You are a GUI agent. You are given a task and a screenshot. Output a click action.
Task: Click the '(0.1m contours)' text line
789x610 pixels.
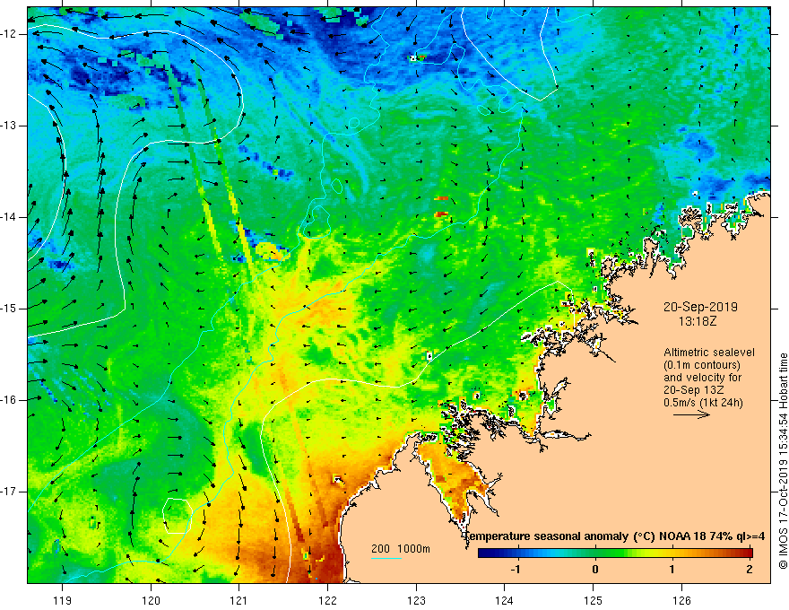(702, 365)
